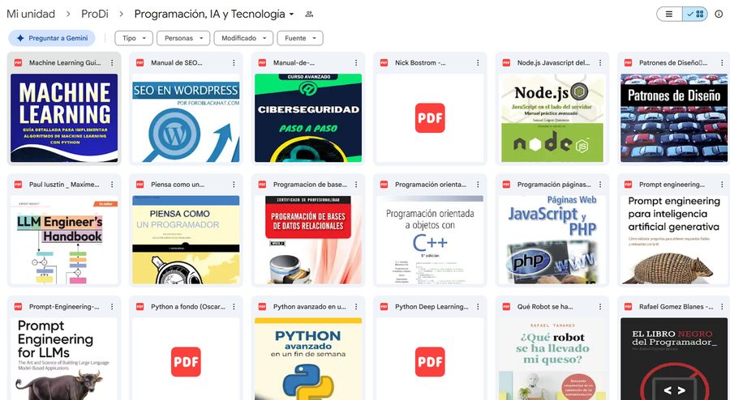Click Preguntar a Gemini button
This screenshot has width=730, height=400.
click(x=52, y=38)
